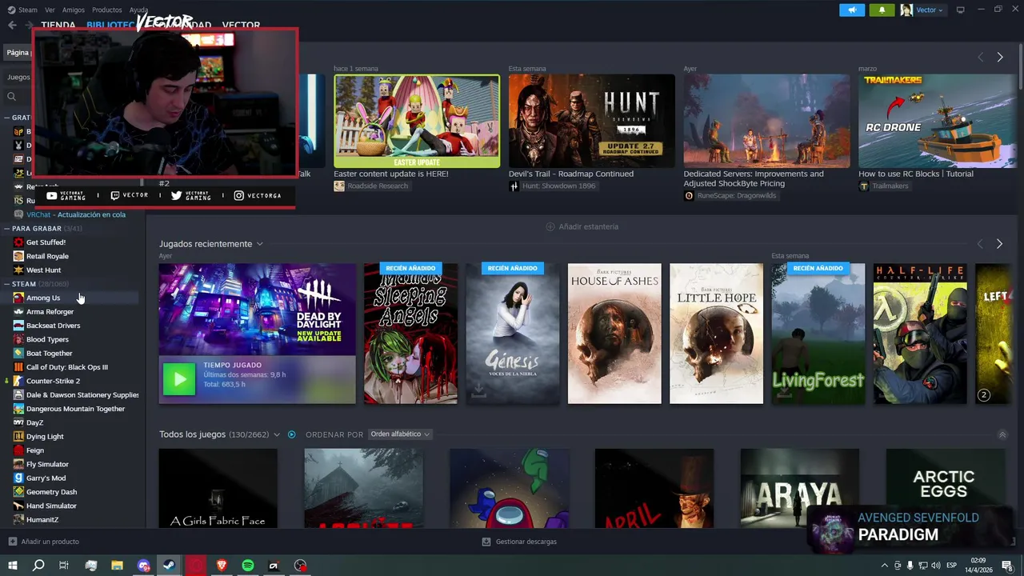Click Añadir un producto
This screenshot has height=576, width=1024.
pos(50,542)
